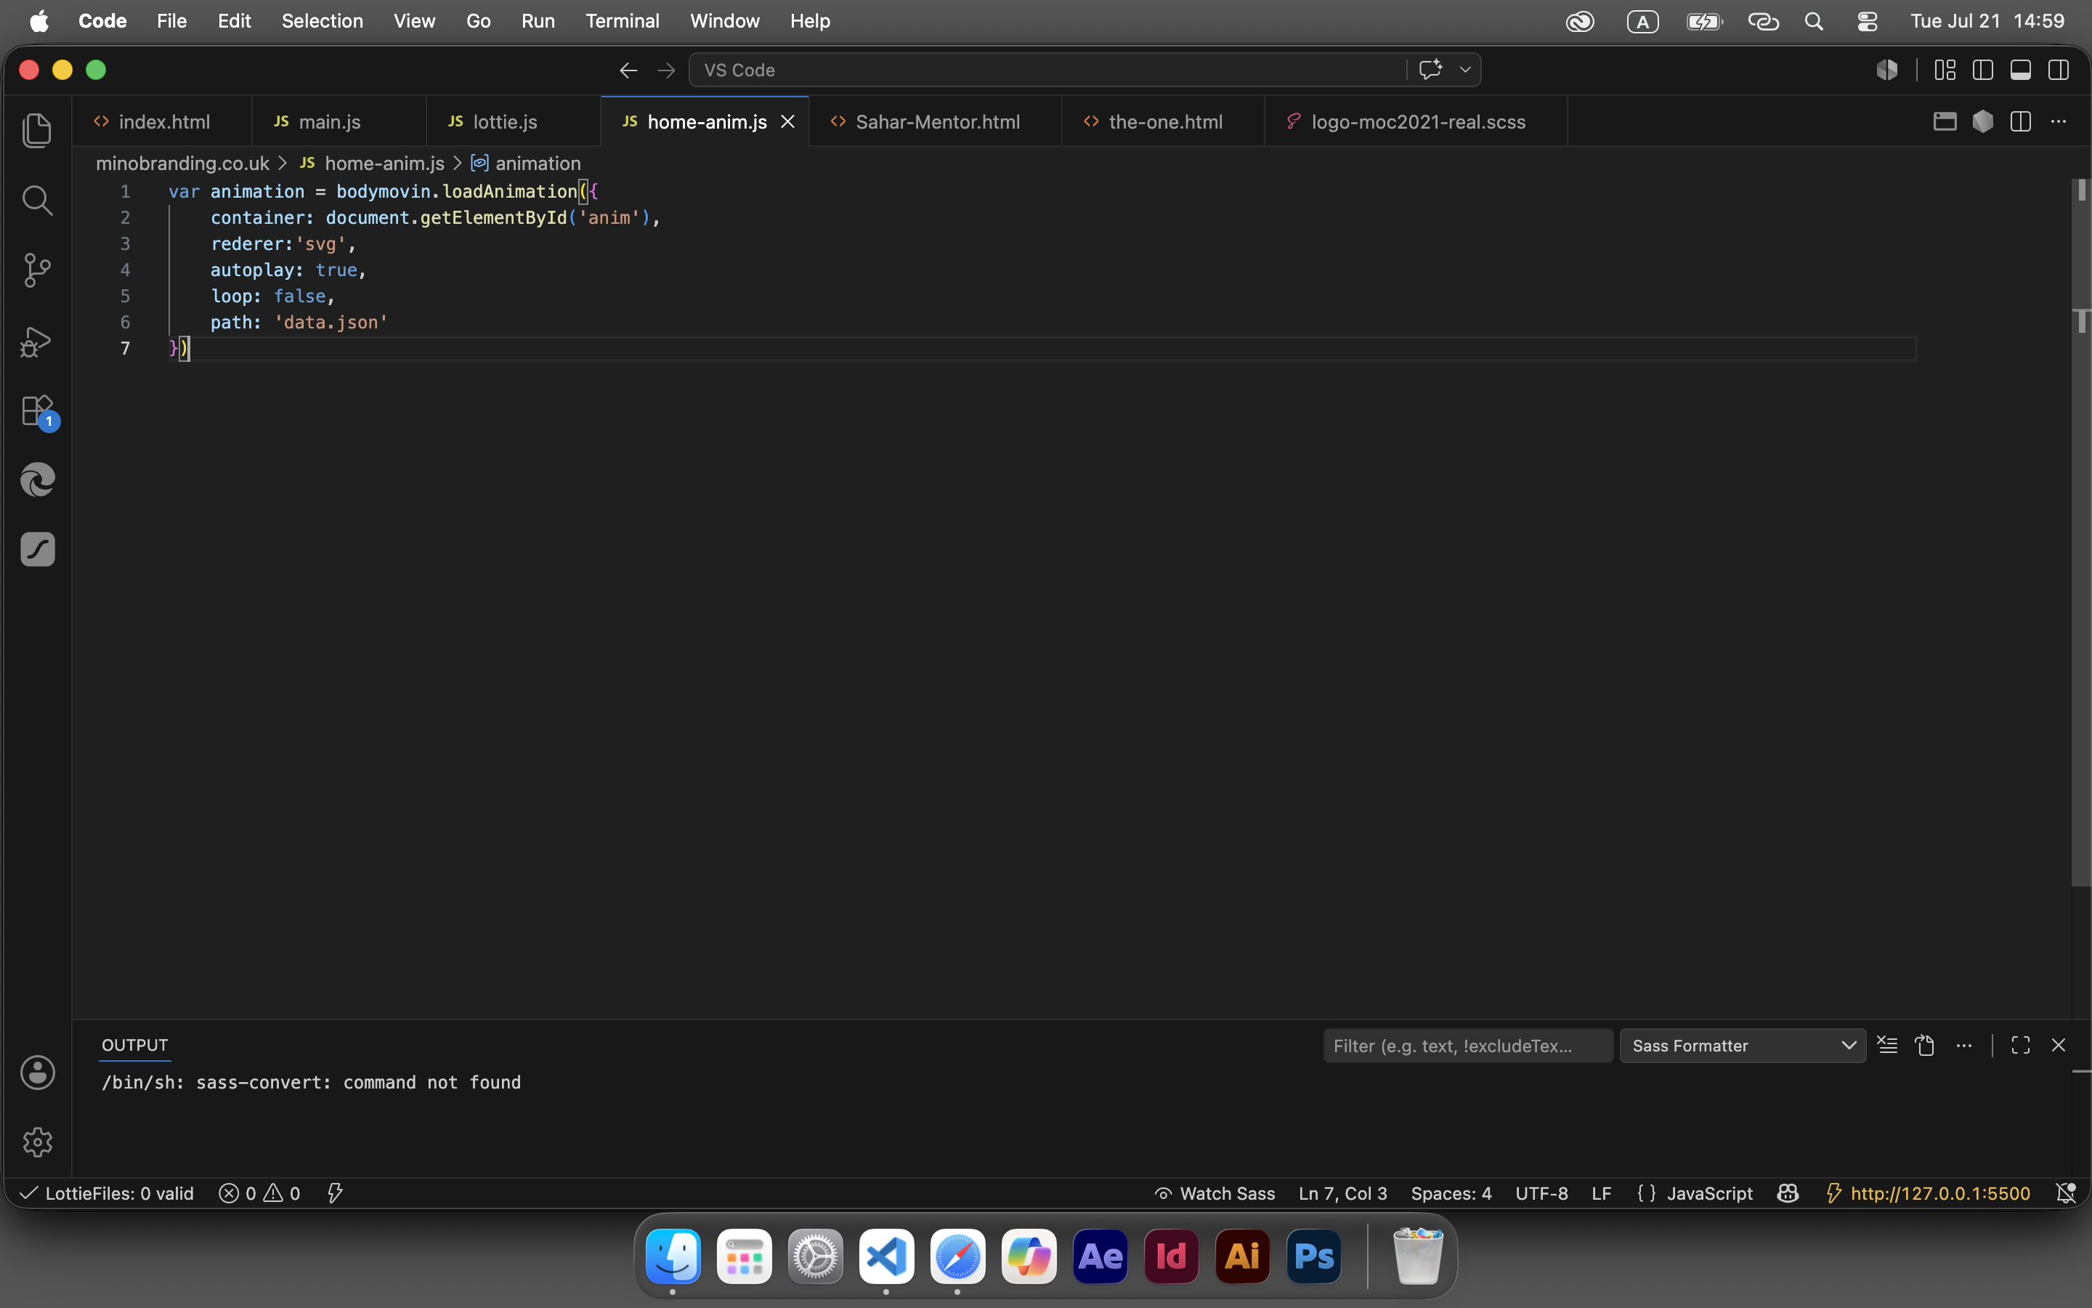The height and width of the screenshot is (1308, 2092).
Task: Toggle the bottom panel visibility
Action: tap(2020, 70)
